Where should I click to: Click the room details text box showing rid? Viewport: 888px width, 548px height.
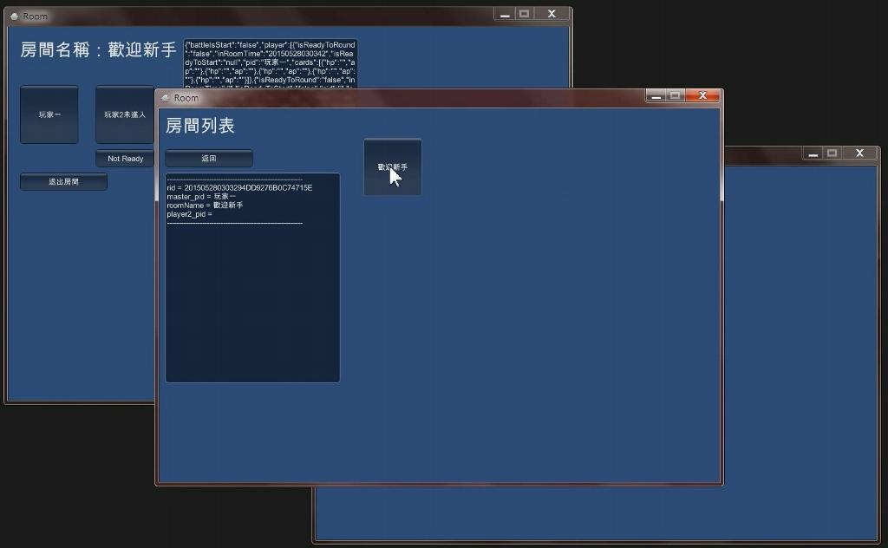(252, 277)
